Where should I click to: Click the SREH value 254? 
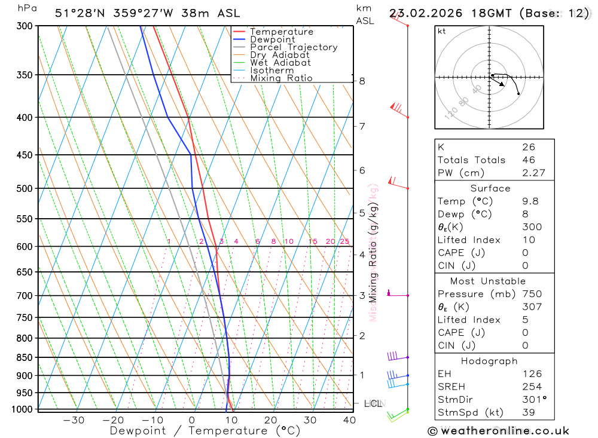click(x=532, y=387)
